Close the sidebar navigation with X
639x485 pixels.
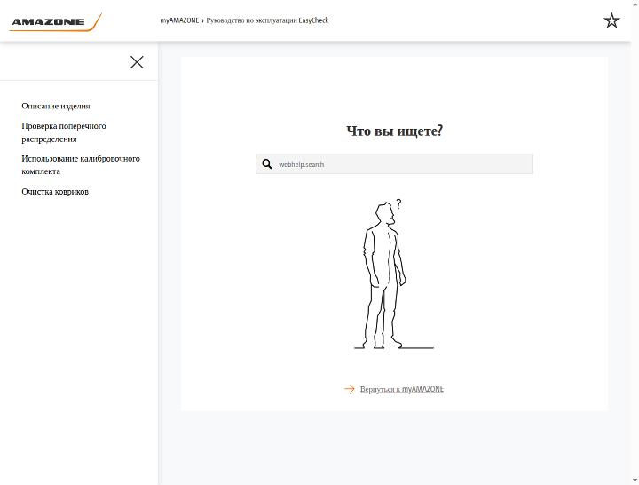coord(137,62)
